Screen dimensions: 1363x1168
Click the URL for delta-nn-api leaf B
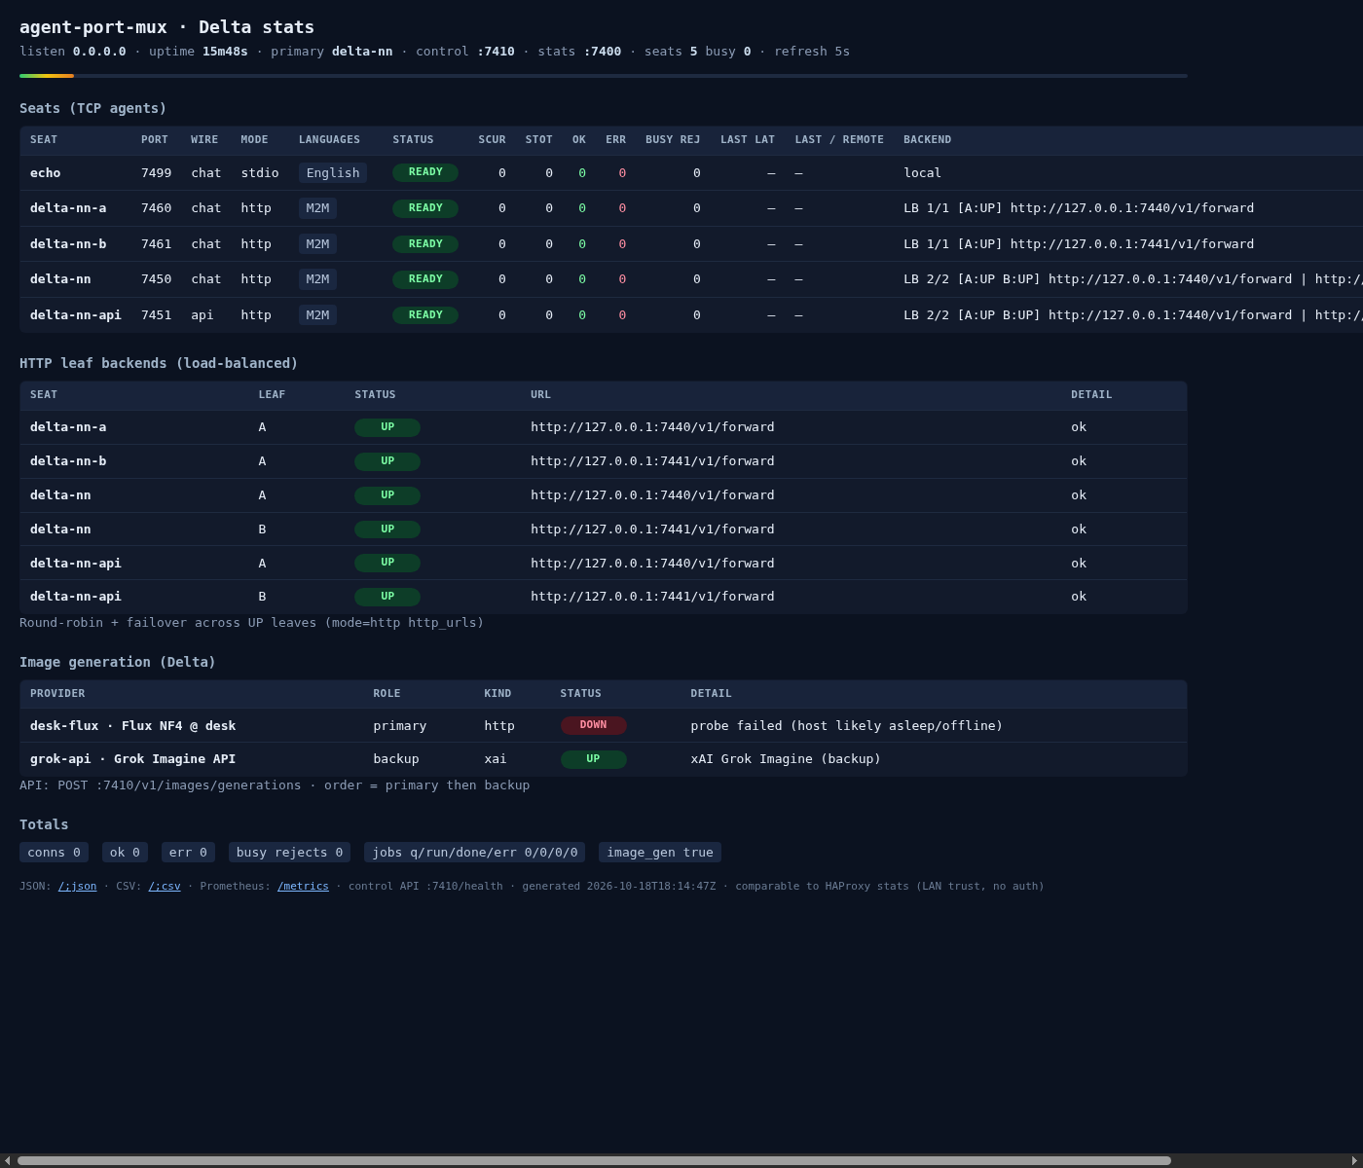coord(652,597)
